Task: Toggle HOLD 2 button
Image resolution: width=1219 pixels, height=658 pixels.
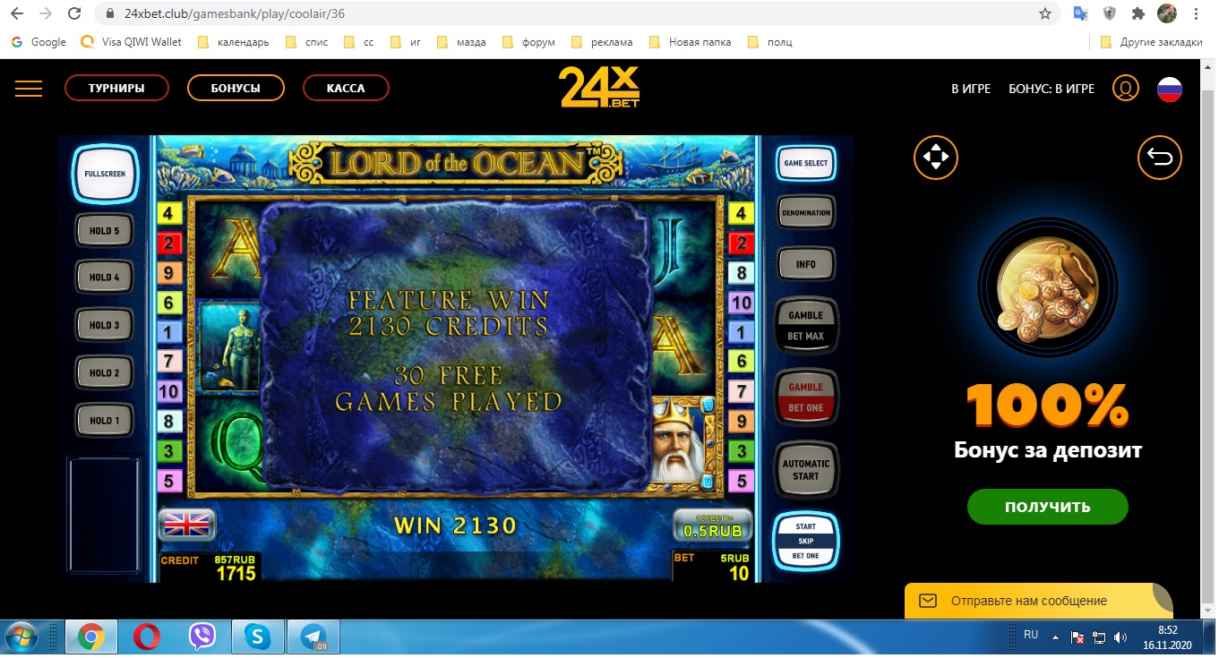Action: pos(105,372)
